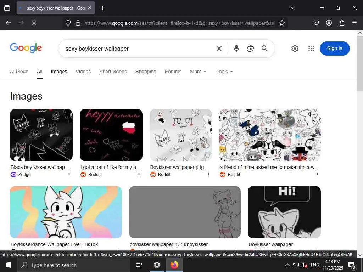Search by image with camera icon
The height and width of the screenshot is (272, 363).
click(251, 49)
